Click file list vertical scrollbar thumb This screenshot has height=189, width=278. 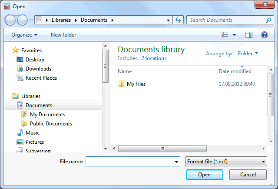click(x=271, y=95)
